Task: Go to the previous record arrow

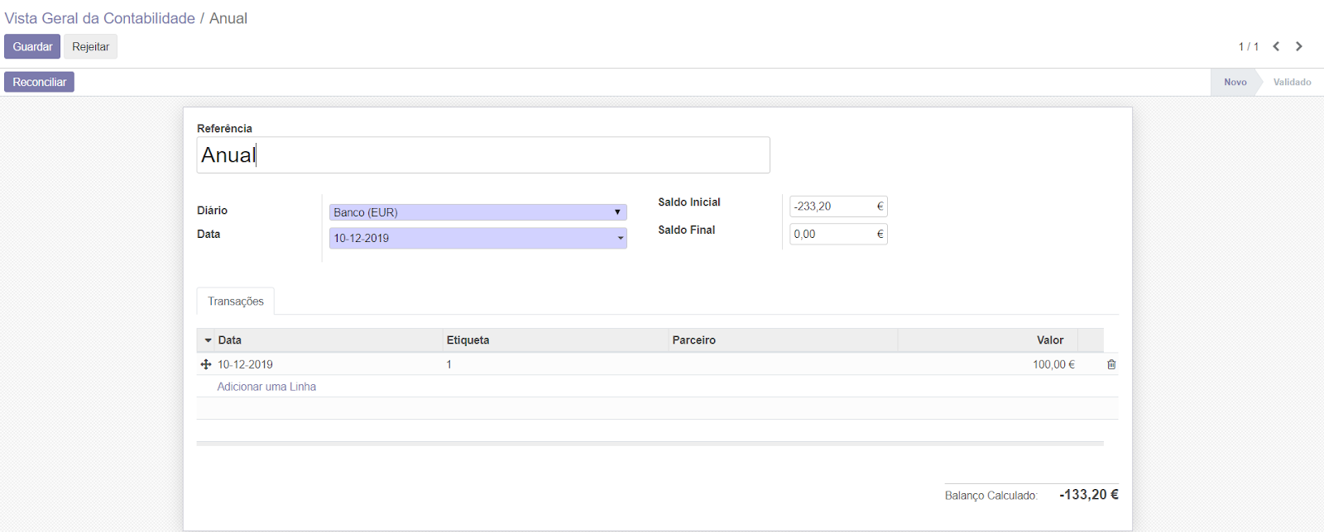Action: tap(1276, 46)
